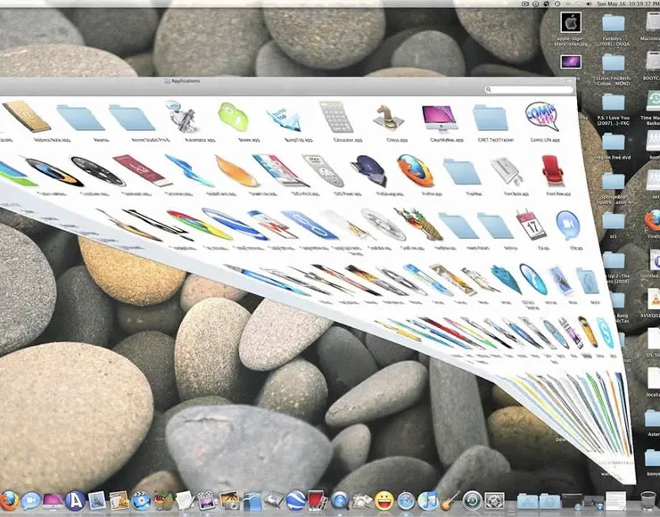Click the Applications window search field
This screenshot has width=660, height=517.
coord(530,90)
